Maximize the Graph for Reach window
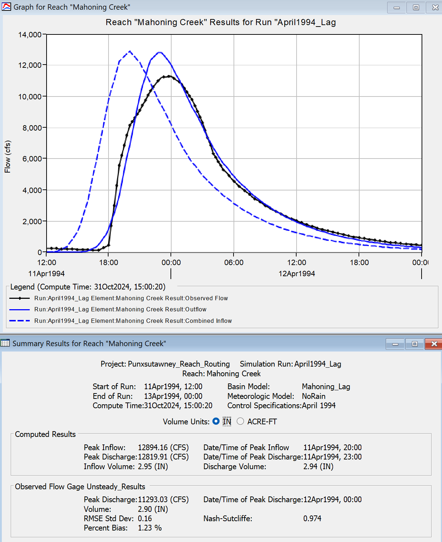This screenshot has width=442, height=542. [416, 7]
